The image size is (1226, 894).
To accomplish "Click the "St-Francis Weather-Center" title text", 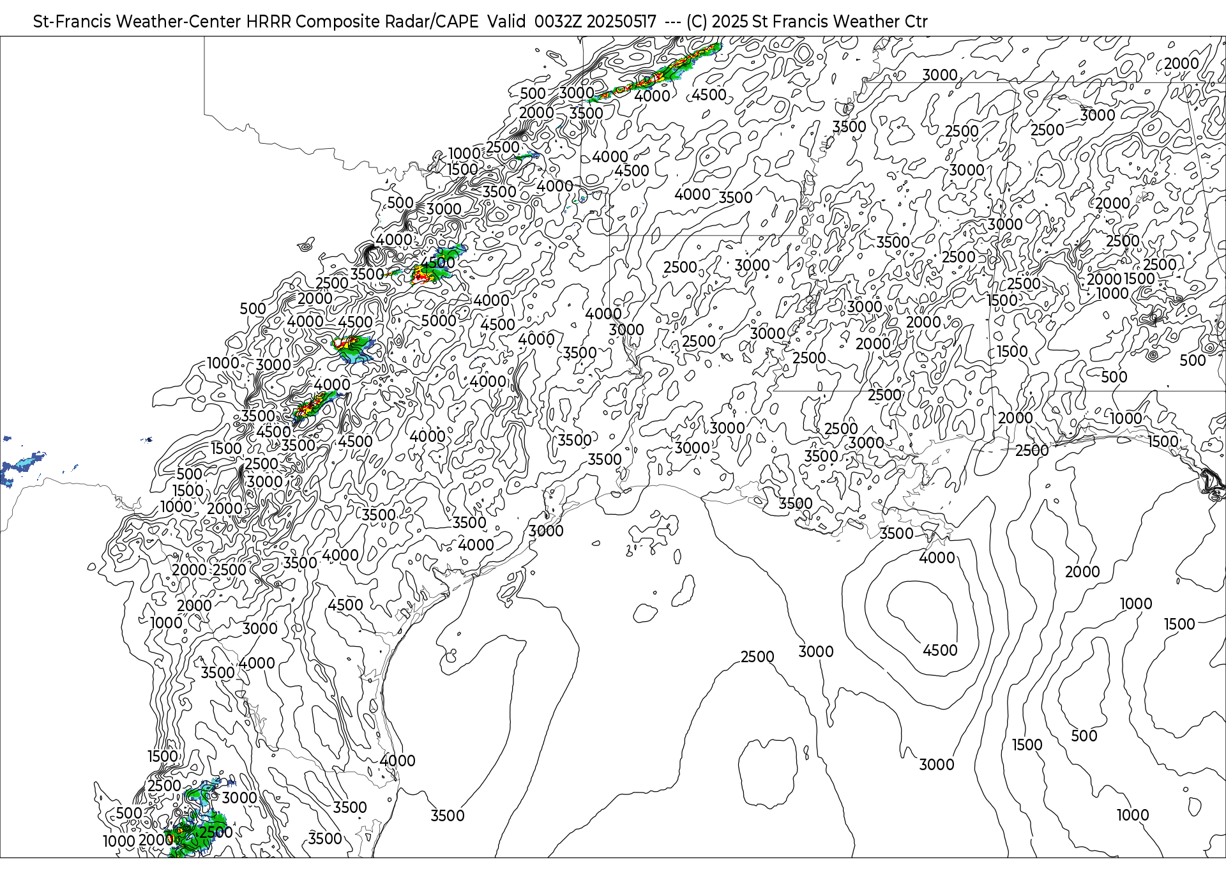I will (137, 22).
